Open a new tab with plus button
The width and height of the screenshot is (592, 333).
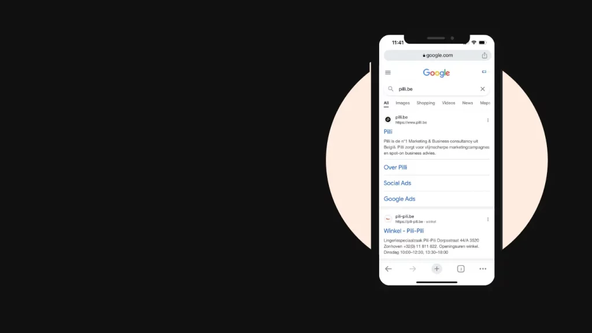coord(437,269)
